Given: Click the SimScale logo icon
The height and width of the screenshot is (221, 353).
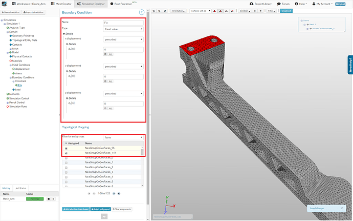Looking at the screenshot, I should [5, 4].
